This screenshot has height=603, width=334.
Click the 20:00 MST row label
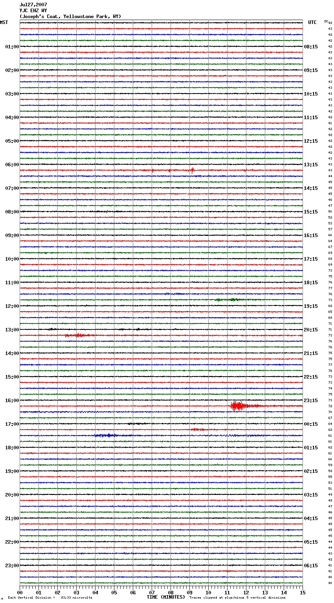click(x=12, y=495)
